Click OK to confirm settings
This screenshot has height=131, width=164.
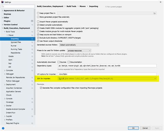[133, 128]
